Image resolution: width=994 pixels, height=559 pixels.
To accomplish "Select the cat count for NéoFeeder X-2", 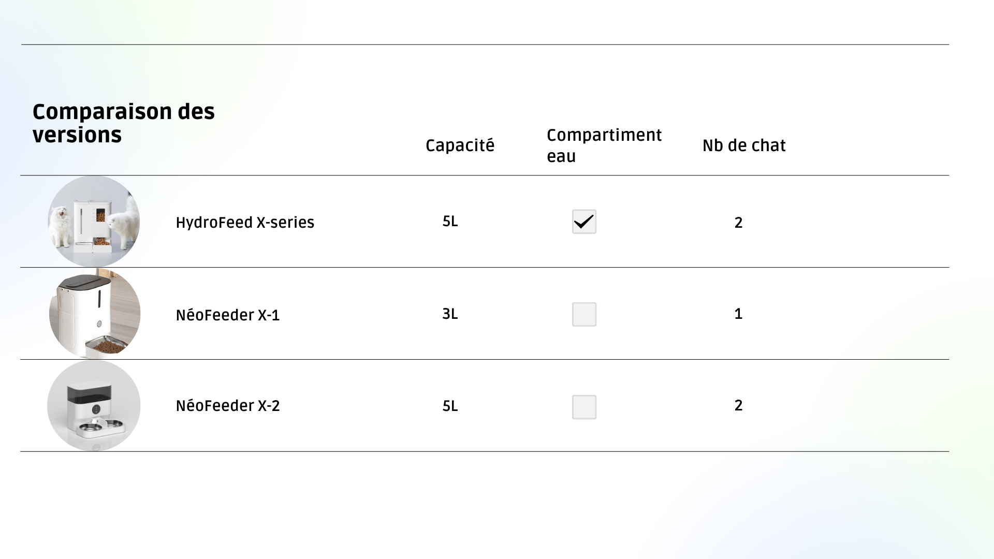I will pyautogui.click(x=738, y=405).
